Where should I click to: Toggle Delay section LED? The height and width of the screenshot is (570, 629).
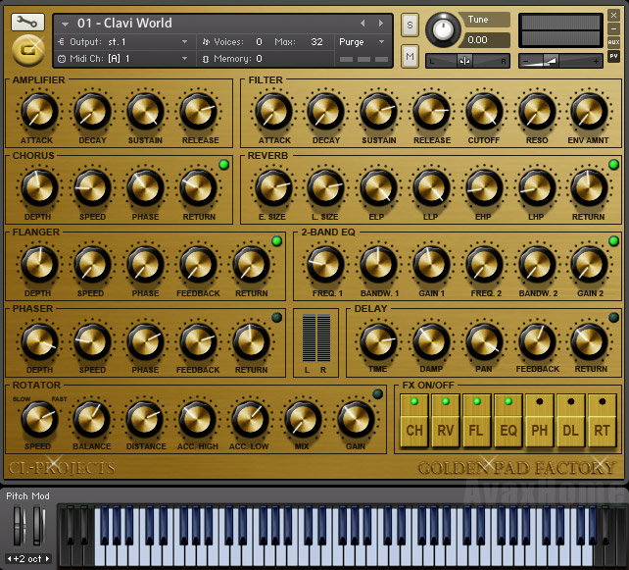(613, 317)
